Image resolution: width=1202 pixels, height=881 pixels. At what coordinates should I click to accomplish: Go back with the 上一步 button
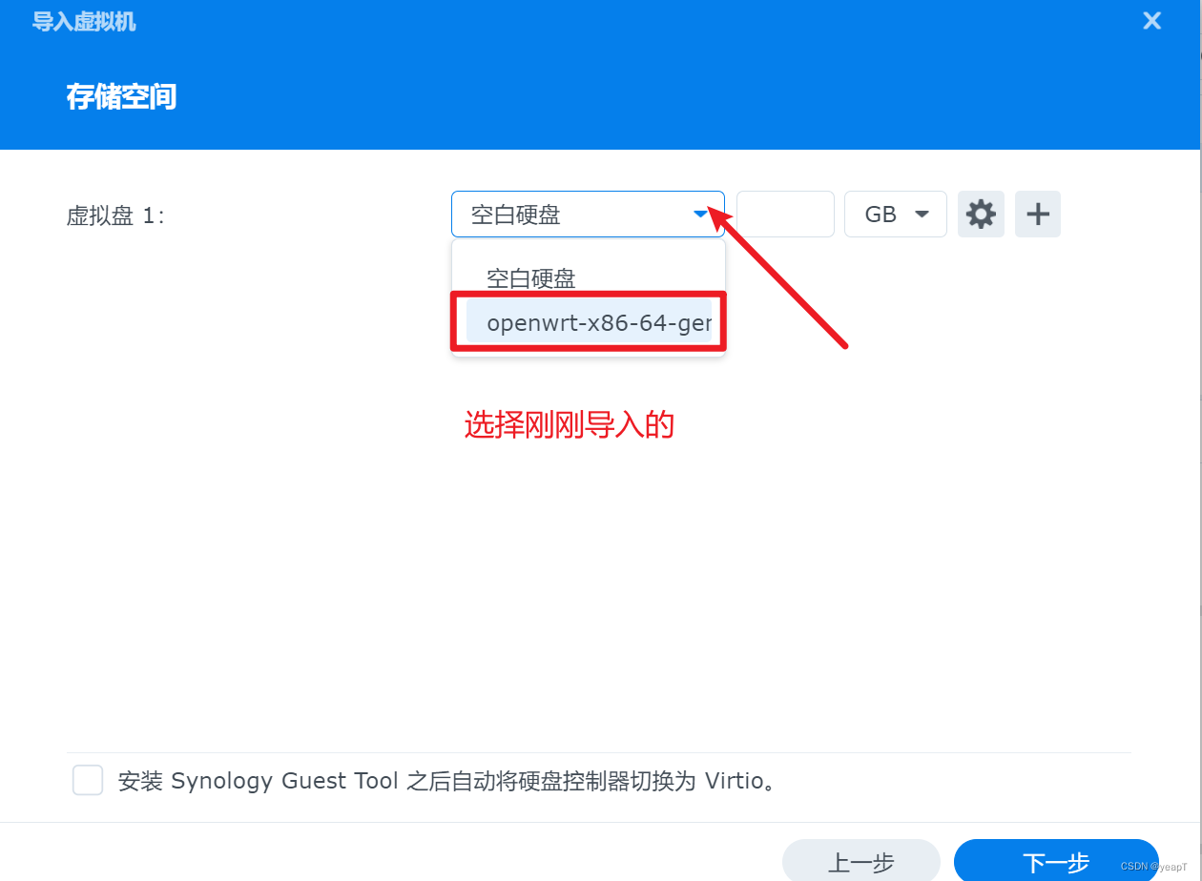[861, 861]
